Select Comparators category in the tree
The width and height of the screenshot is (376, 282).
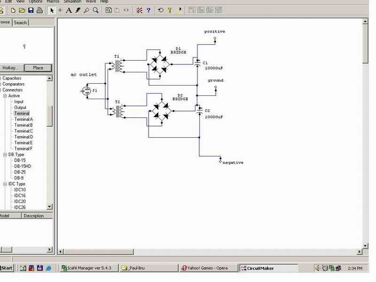[14, 84]
